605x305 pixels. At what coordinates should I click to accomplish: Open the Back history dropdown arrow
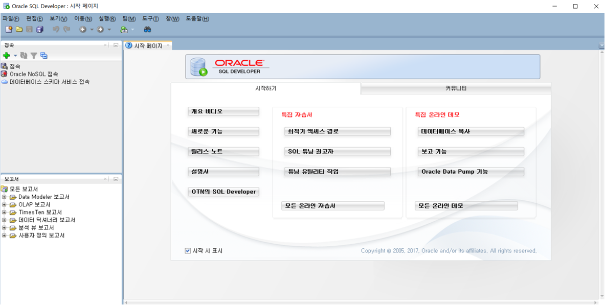[92, 29]
